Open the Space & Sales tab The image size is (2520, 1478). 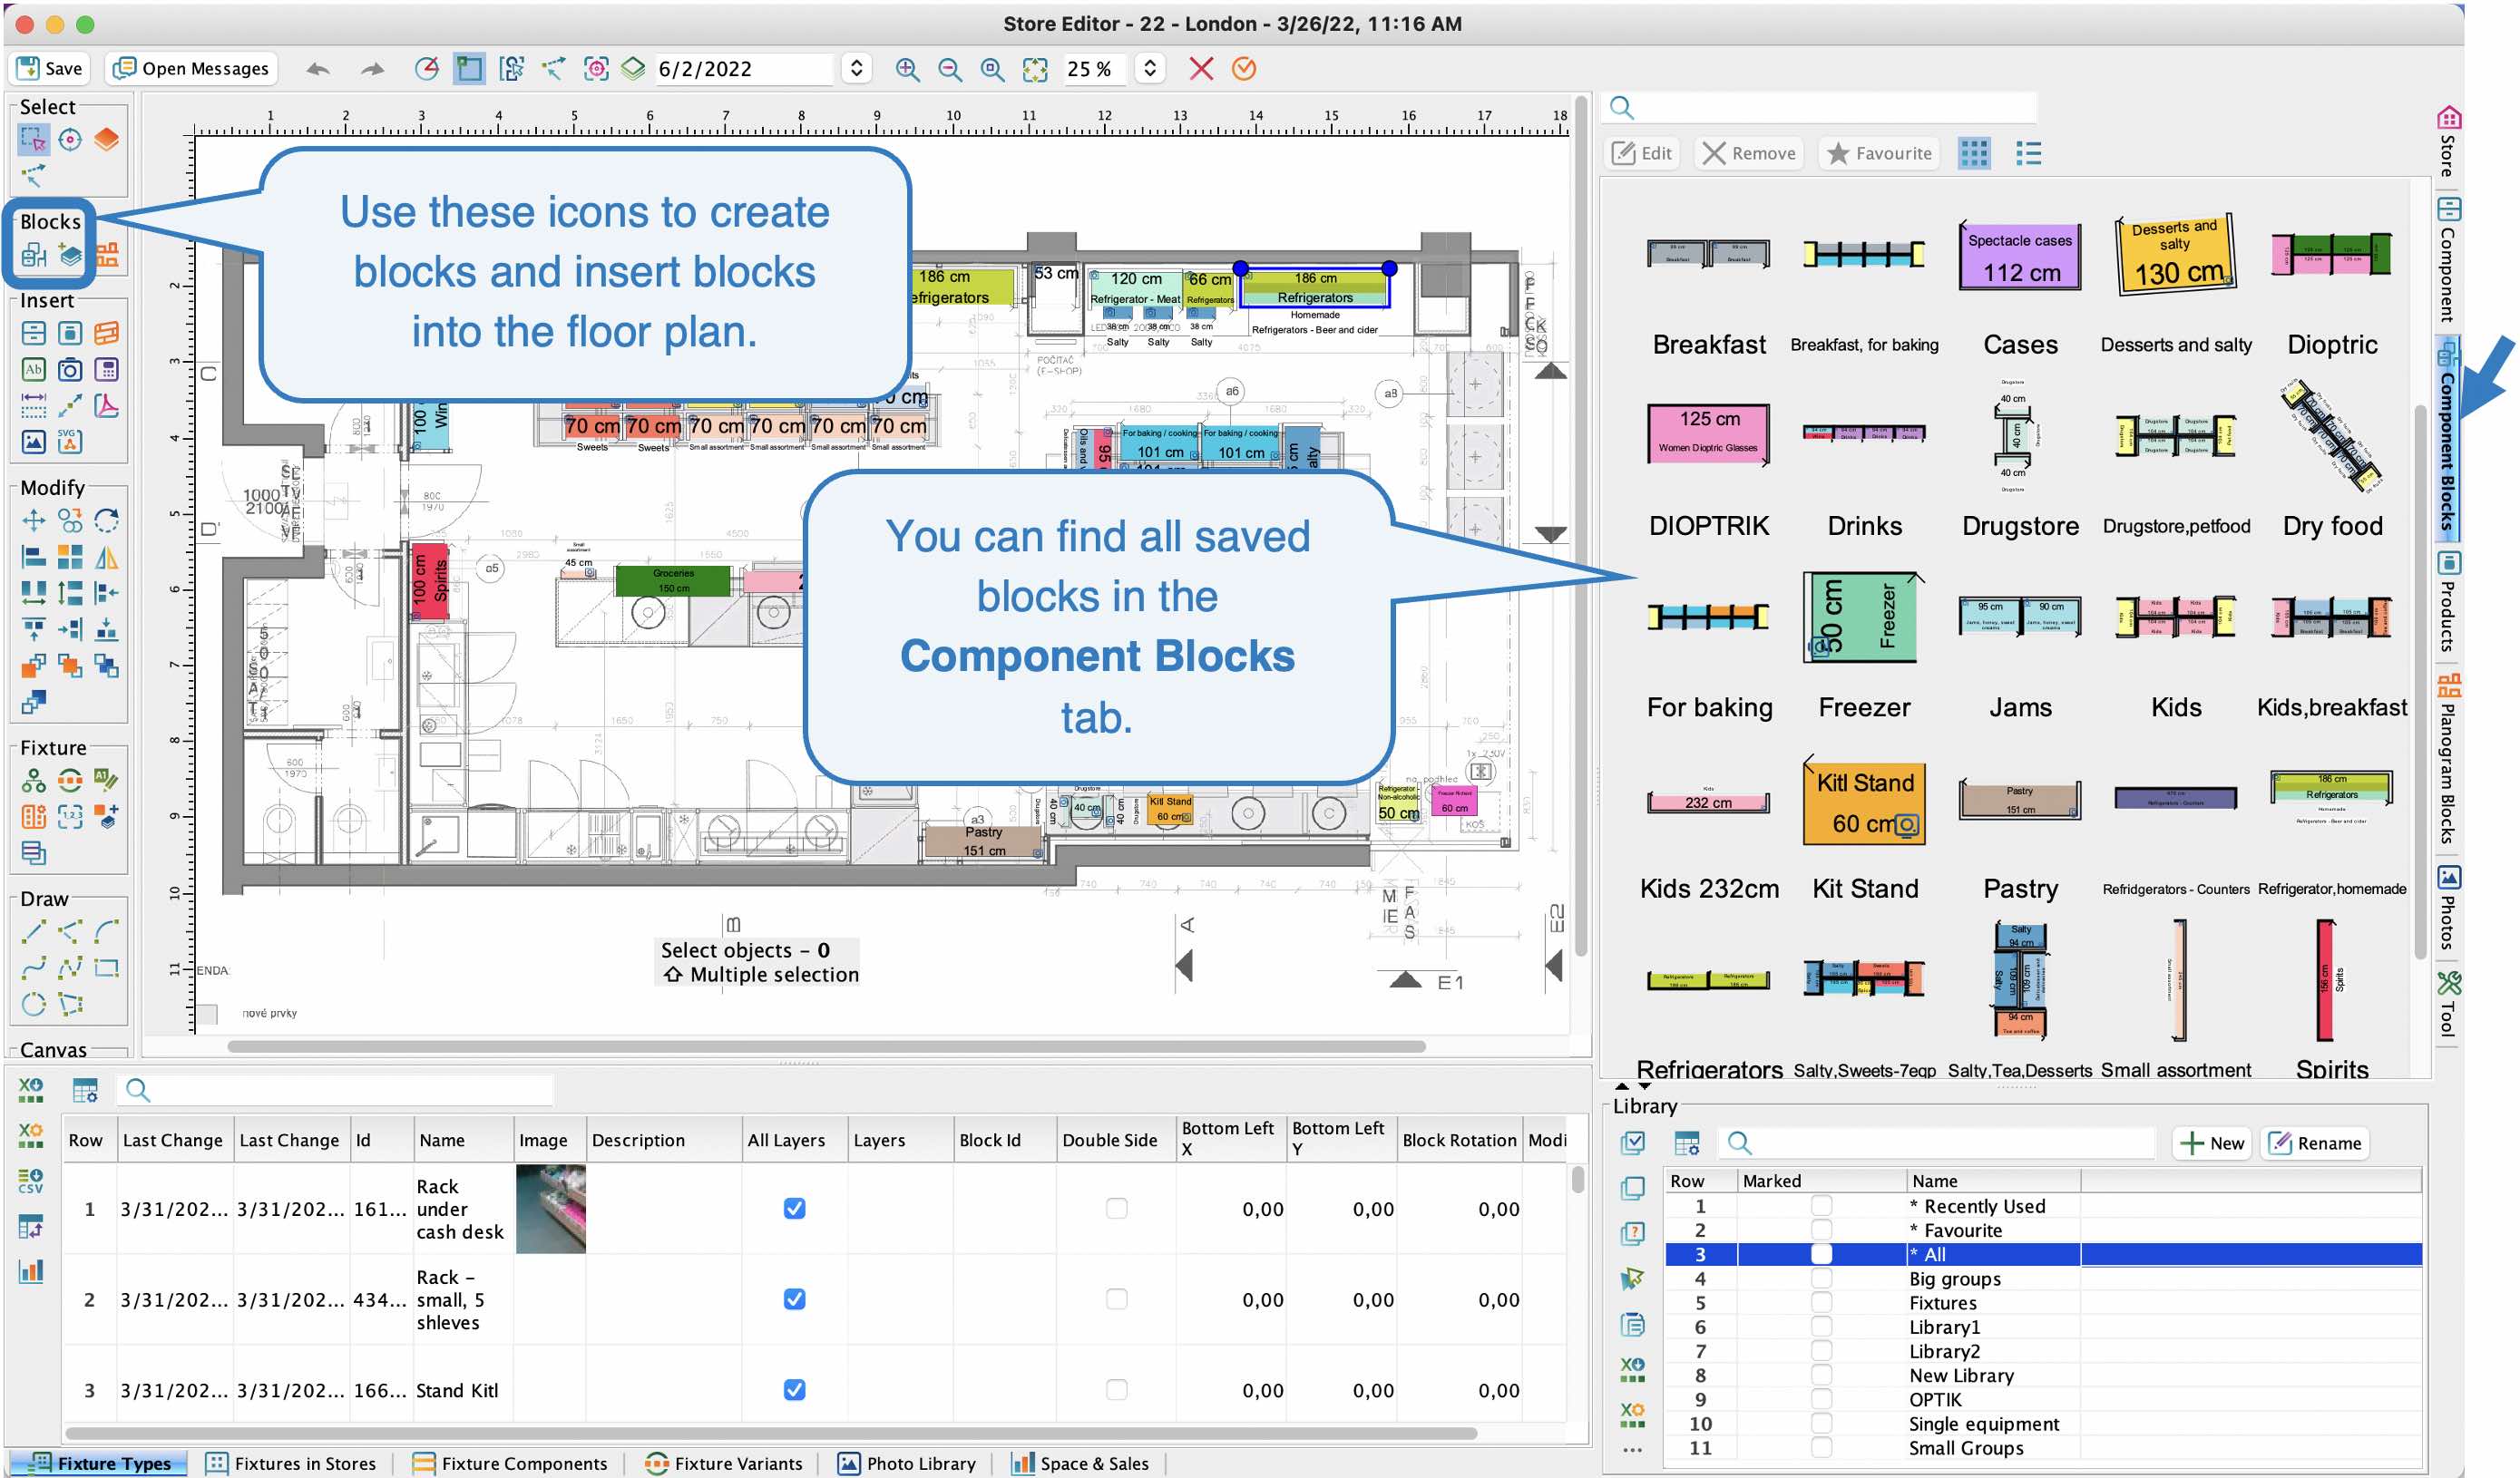point(1080,1463)
